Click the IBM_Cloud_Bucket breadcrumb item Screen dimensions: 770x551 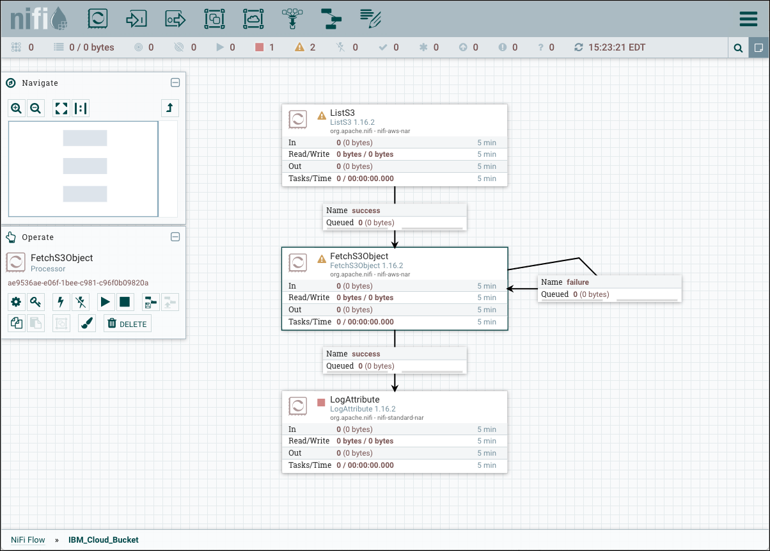(103, 539)
